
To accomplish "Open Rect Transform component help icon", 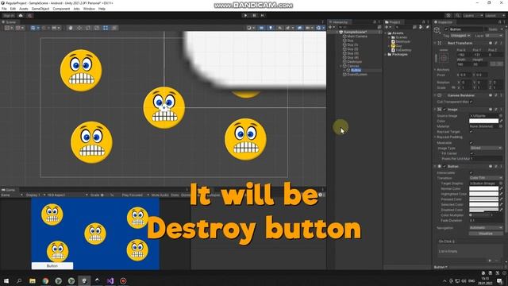I will [491, 43].
